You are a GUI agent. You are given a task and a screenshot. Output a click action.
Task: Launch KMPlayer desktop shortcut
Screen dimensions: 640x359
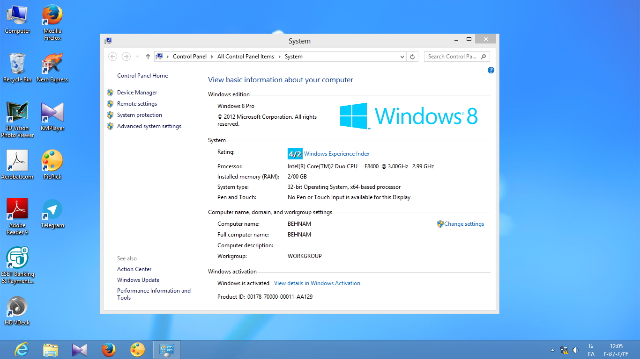click(52, 116)
